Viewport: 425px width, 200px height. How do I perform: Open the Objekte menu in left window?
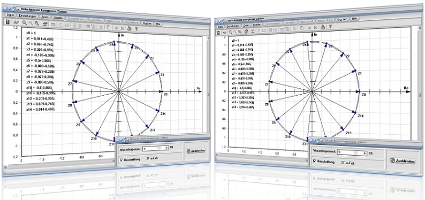click(58, 18)
